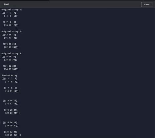Click the final '[34 35 36]]]]' output line
The image size is (155, 138).
coord(13,135)
